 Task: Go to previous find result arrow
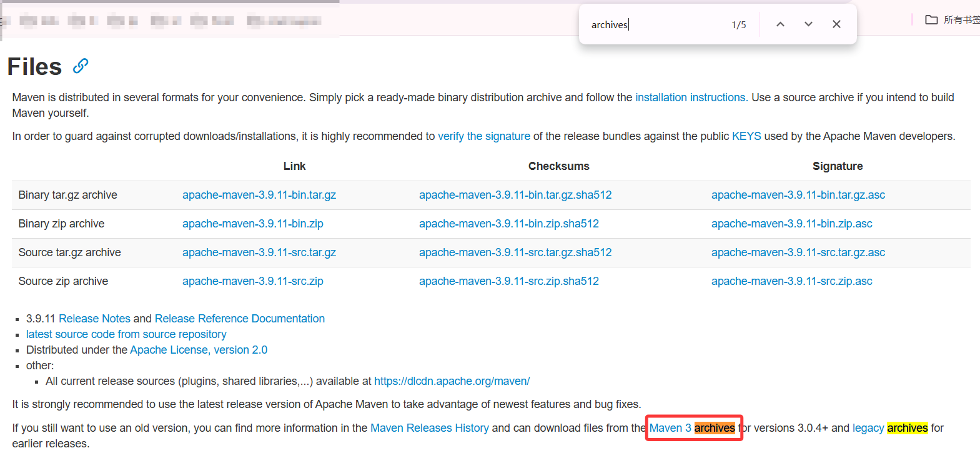[780, 24]
